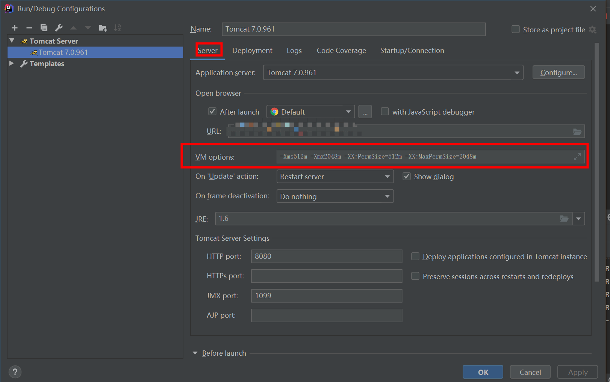Switch to the Deployment tab
Screen dimensions: 610x382
coord(252,50)
